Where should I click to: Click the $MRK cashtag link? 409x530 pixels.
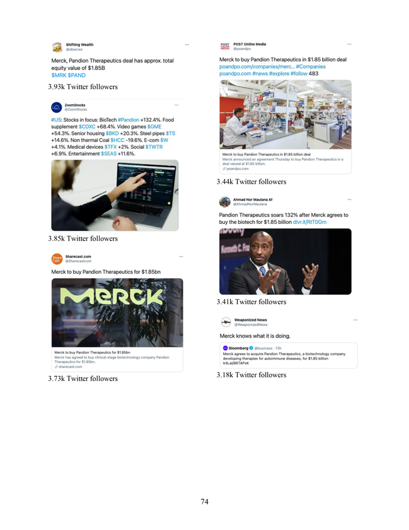coord(59,75)
